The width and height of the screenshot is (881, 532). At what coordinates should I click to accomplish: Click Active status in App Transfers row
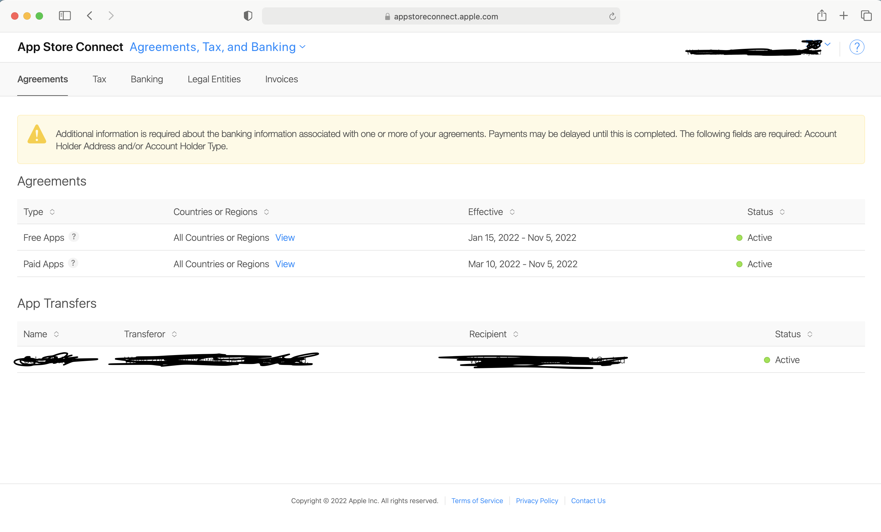[x=787, y=360]
